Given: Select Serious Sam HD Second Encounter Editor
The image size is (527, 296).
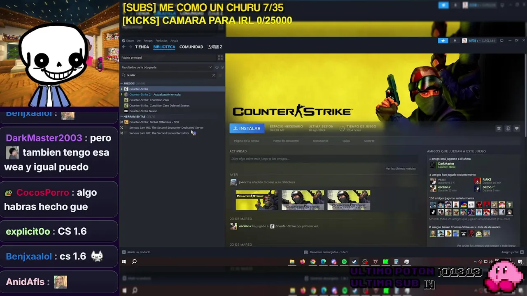Looking at the screenshot, I should click(173, 133).
